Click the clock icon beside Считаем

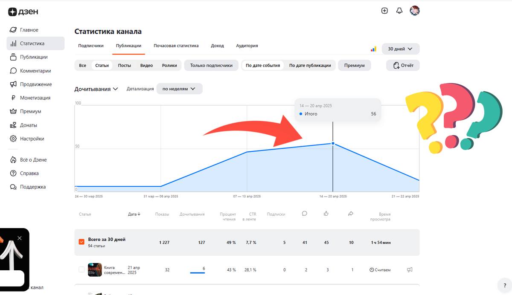[x=371, y=270]
